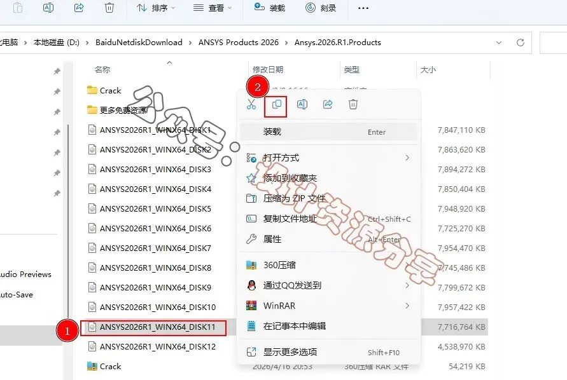This screenshot has height=380, width=567.
Task: Expand the address bar history dropdown
Action: point(499,43)
